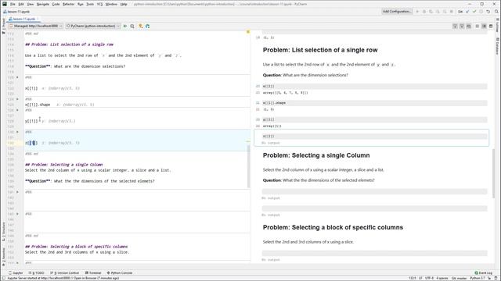
Task: Open the TODO tool window
Action: (x=37, y=273)
